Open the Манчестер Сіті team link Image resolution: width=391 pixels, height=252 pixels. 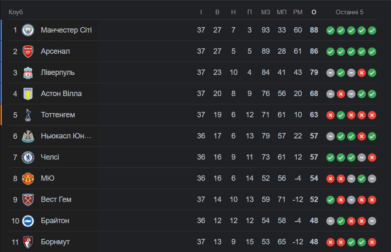(x=66, y=30)
